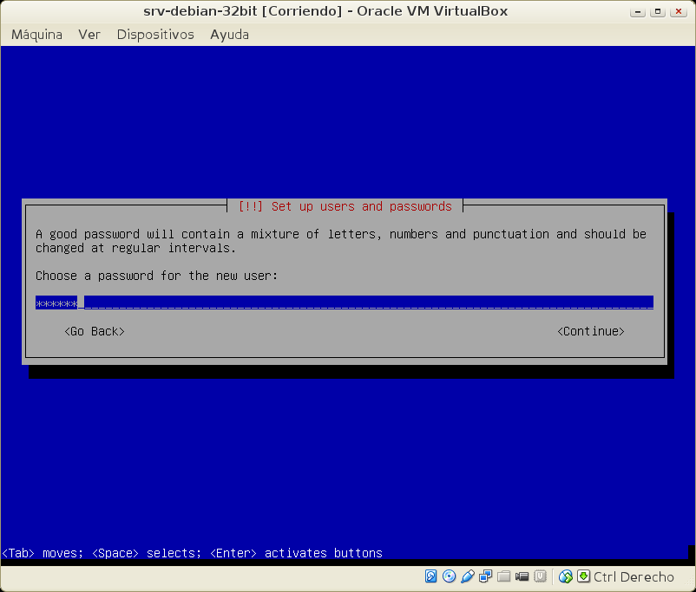Click the optical disc (CD/DVD) status icon

pos(449,576)
